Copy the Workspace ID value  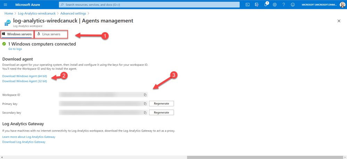145,95
